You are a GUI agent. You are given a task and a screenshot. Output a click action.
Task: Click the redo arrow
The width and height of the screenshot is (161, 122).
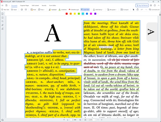click(146, 9)
